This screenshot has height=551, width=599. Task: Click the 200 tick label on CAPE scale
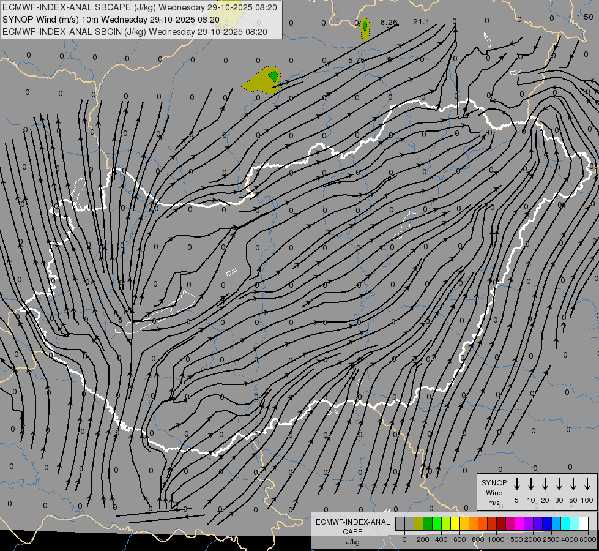tap(423, 539)
